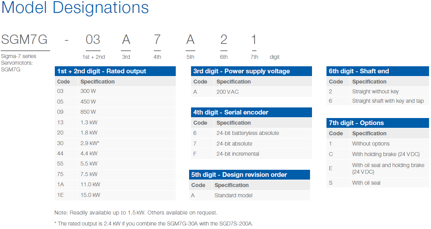Click the 15.0 kW specification entry
431x229 pixels.
pyautogui.click(x=90, y=195)
